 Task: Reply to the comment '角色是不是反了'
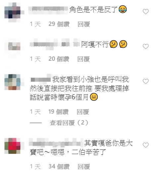84,24
